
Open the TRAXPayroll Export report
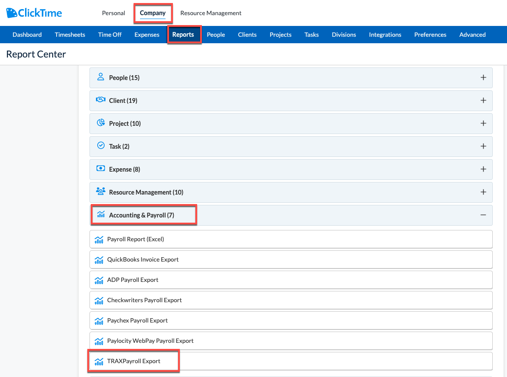pos(291,361)
